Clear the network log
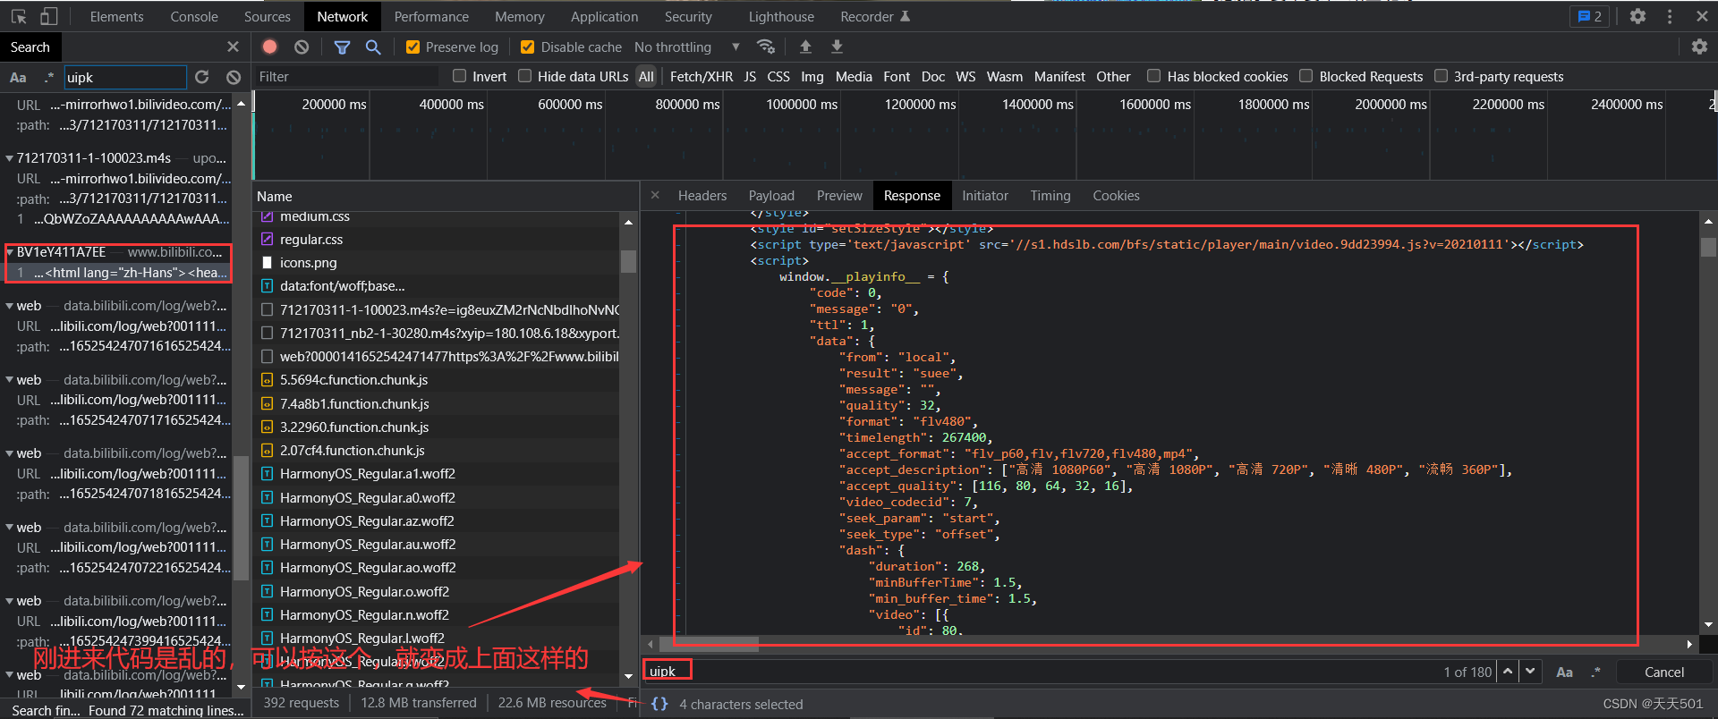The height and width of the screenshot is (719, 1718). click(302, 47)
